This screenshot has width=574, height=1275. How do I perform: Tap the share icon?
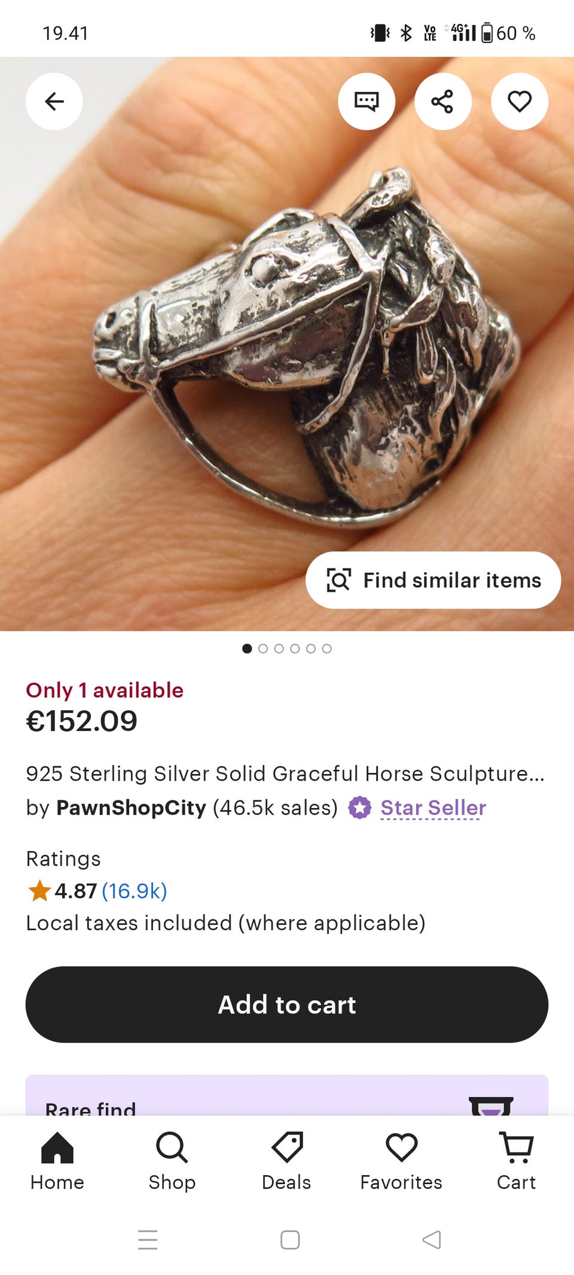442,102
